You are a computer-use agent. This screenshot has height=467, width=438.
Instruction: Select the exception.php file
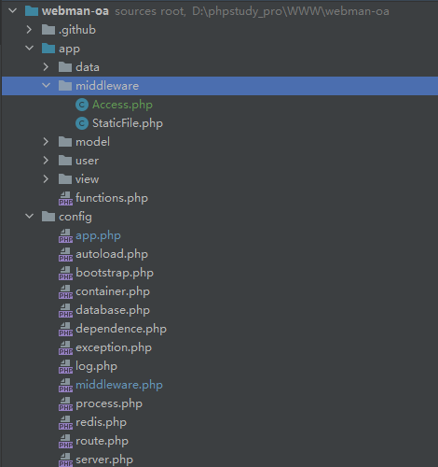114,347
